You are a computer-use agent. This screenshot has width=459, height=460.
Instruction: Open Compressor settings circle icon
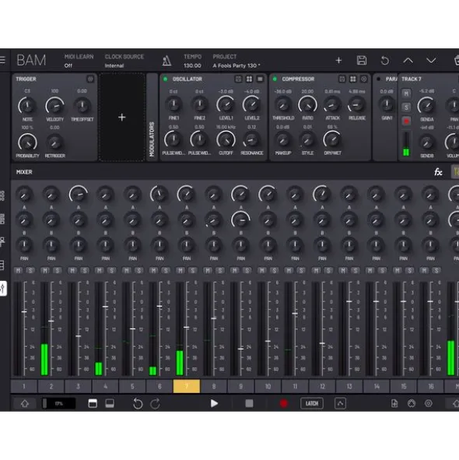click(363, 79)
